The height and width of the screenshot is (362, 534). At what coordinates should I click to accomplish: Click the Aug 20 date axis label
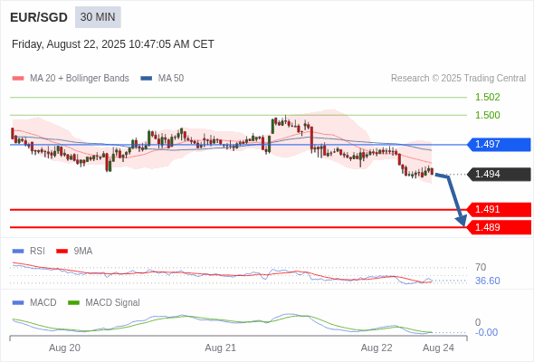coord(64,348)
